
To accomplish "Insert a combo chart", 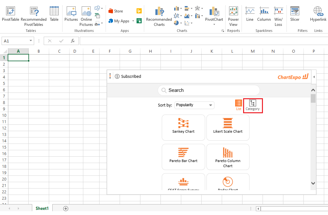I will [198, 16].
